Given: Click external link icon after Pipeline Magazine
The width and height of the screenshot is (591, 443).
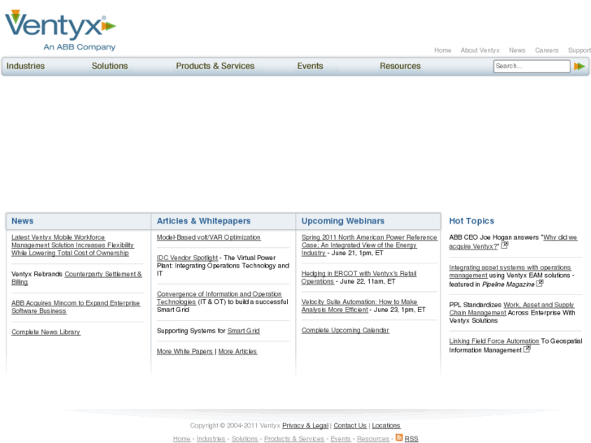Looking at the screenshot, I should [540, 283].
